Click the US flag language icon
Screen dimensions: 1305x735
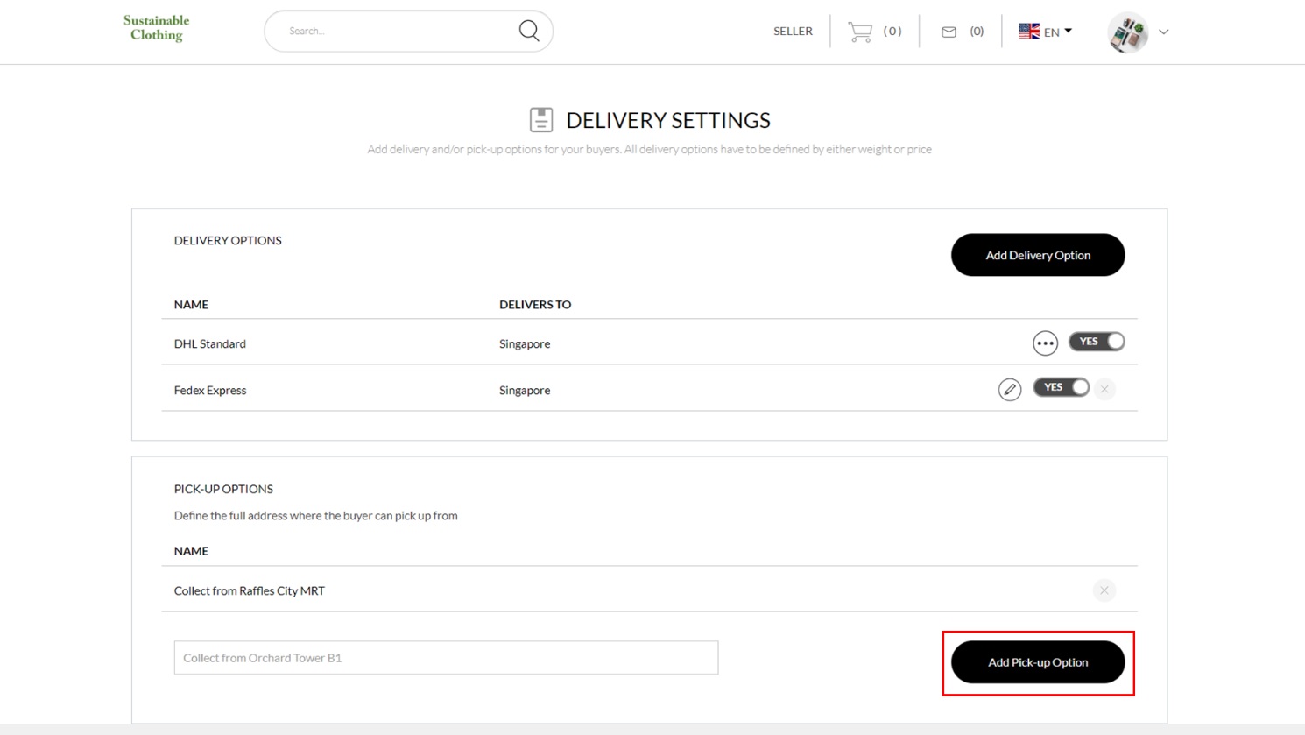pyautogui.click(x=1028, y=32)
